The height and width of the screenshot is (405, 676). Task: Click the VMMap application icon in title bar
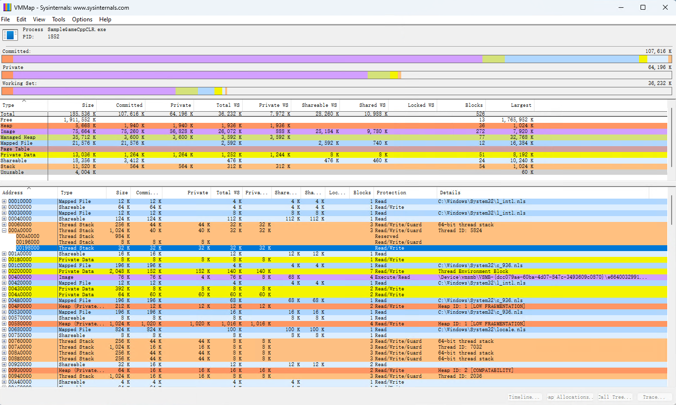[x=7, y=7]
